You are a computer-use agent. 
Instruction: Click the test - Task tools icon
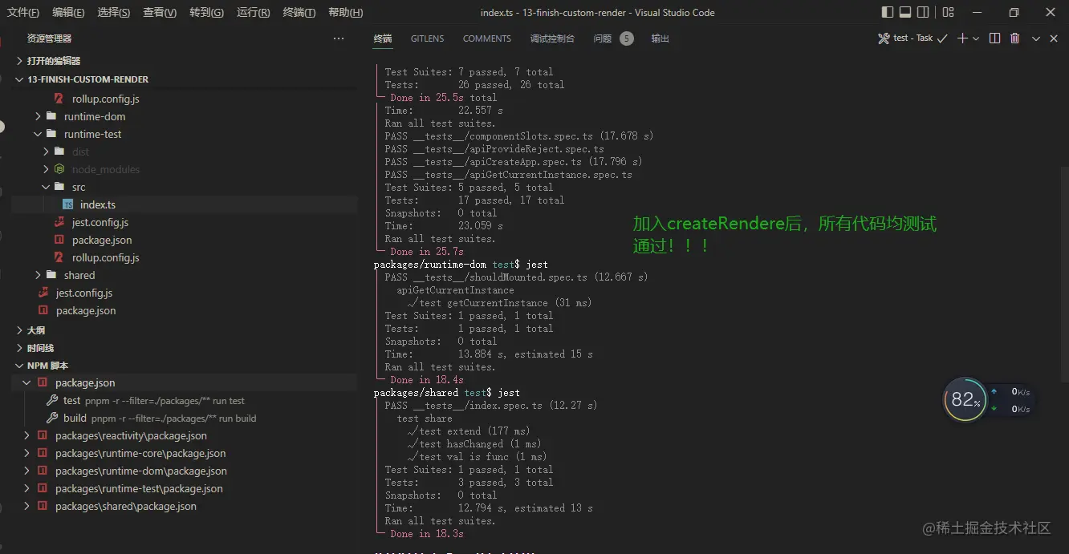tap(884, 38)
